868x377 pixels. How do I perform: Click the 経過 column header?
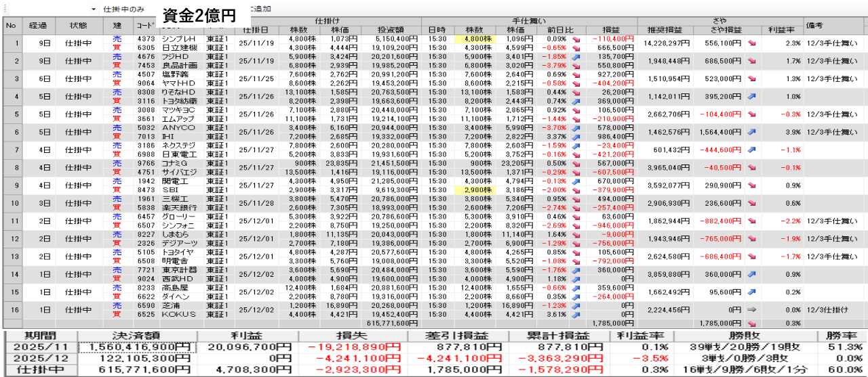(38, 26)
